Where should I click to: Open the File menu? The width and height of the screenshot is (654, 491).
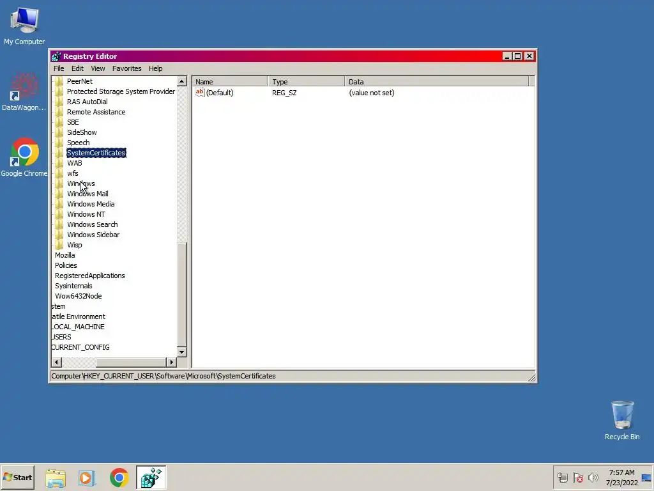59,68
